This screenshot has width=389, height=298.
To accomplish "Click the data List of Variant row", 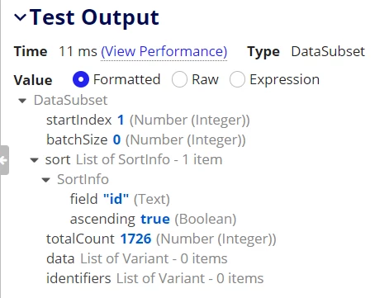I will pyautogui.click(x=137, y=258).
